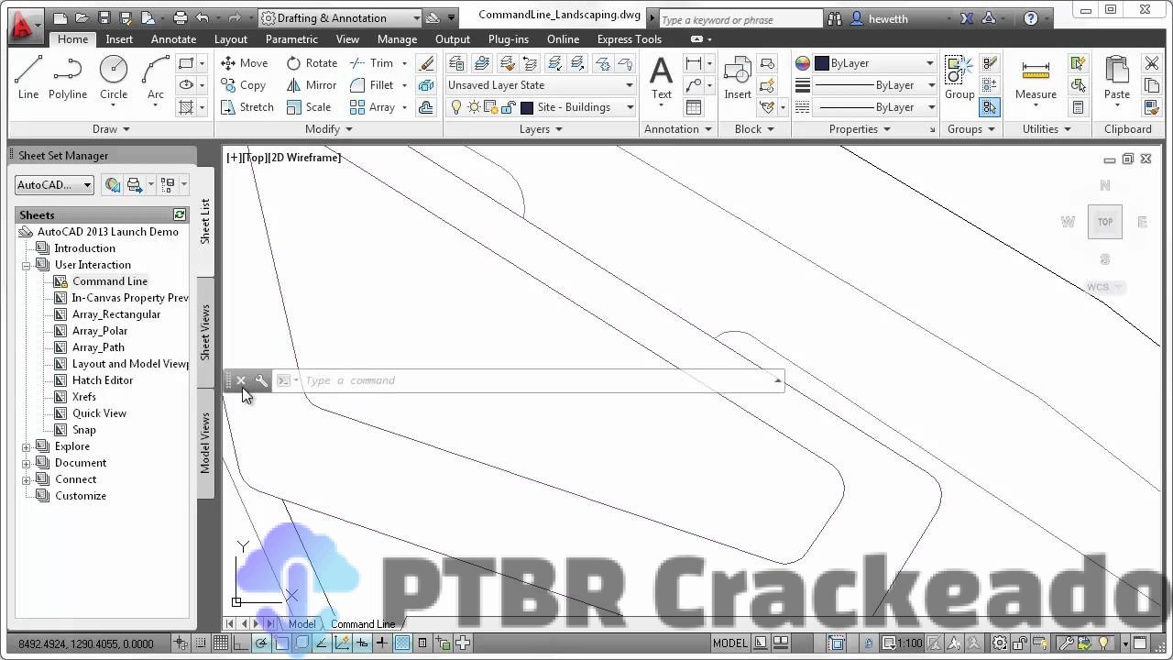Choose the Rotate tool
This screenshot has height=660, width=1173.
(312, 63)
